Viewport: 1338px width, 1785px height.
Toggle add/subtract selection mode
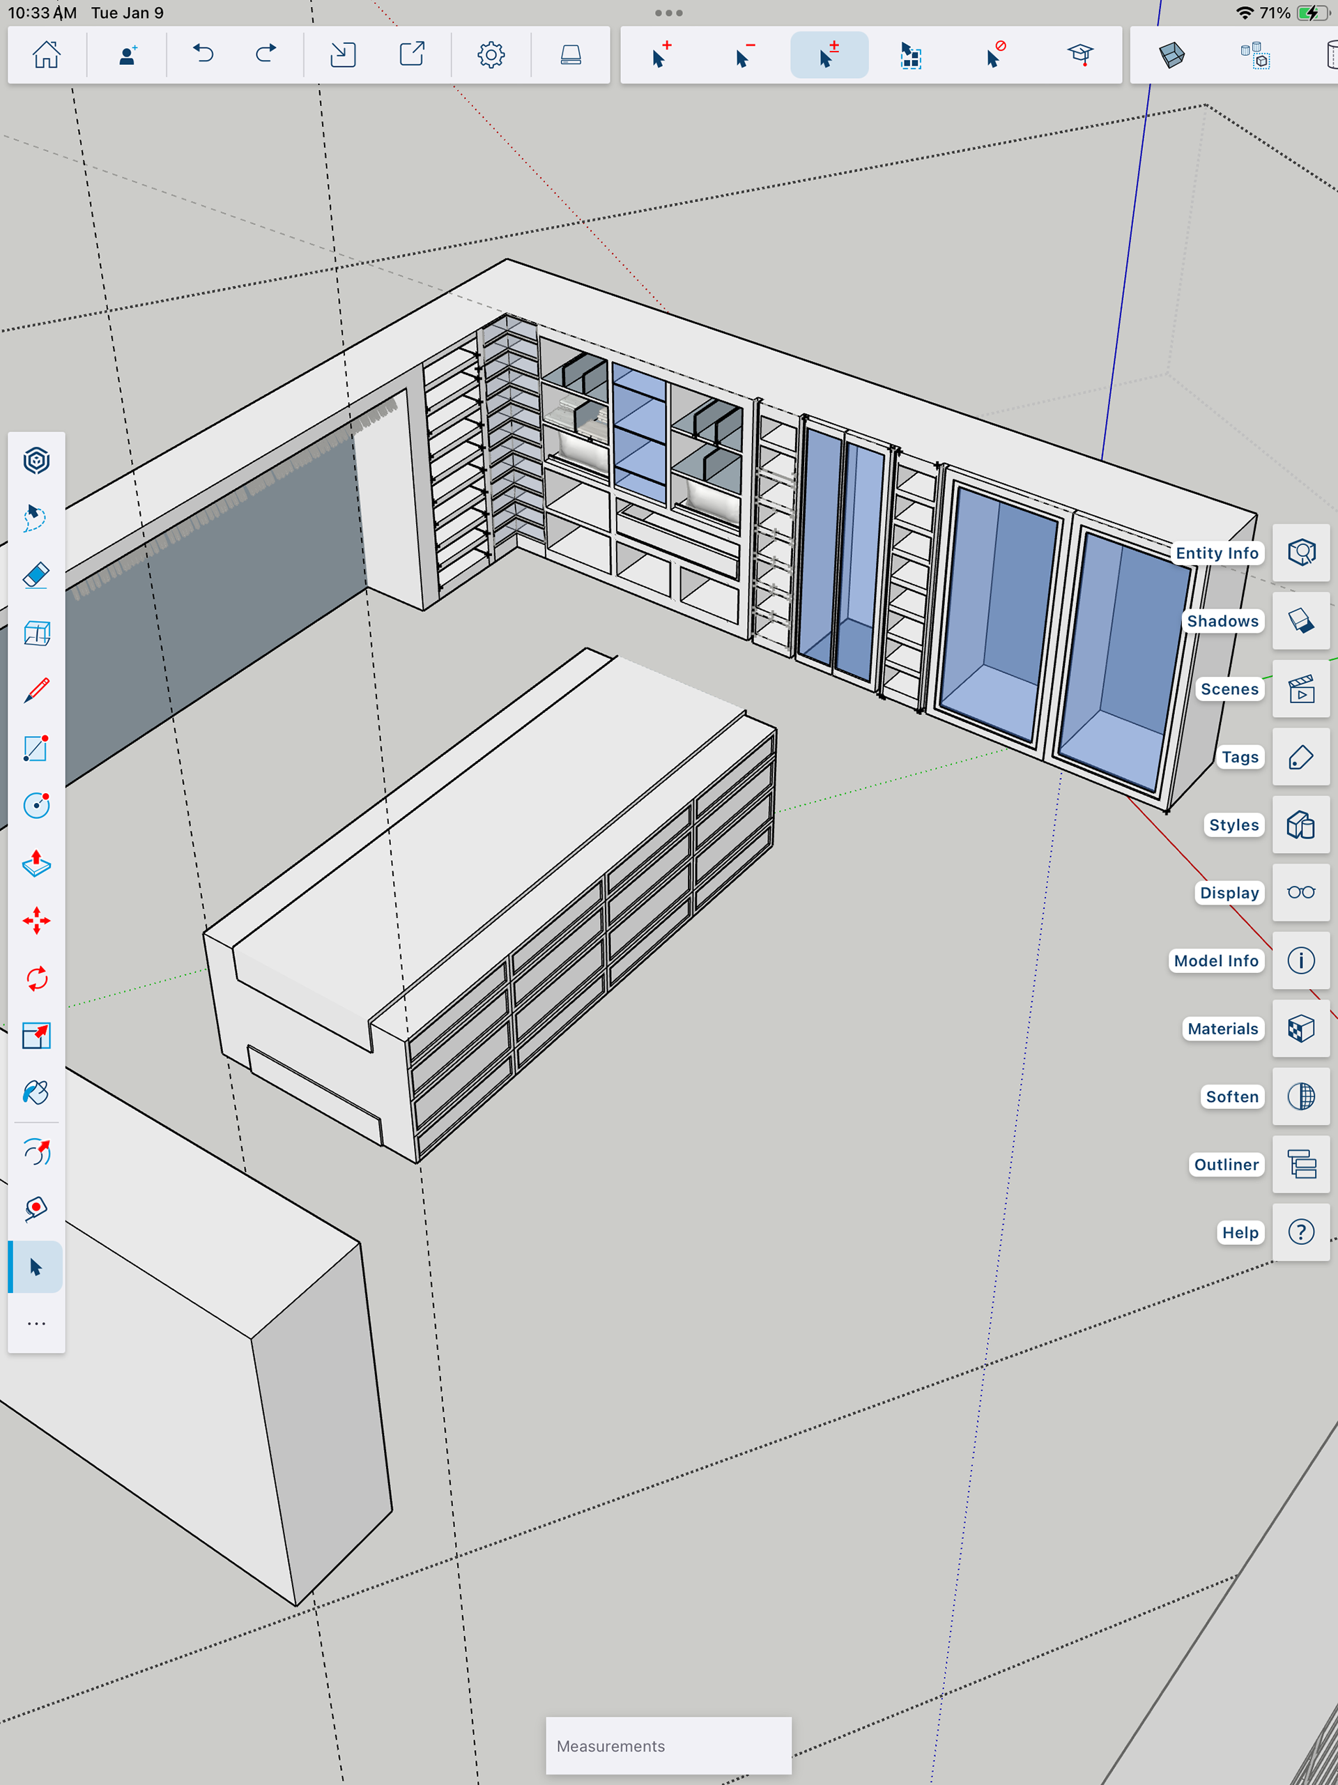coord(829,55)
